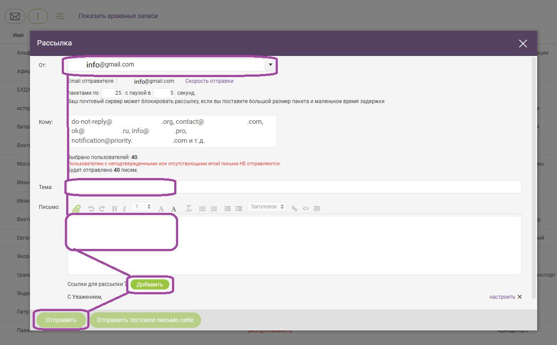Toggle italic text formatting
Image resolution: width=557 pixels, height=345 pixels.
point(124,209)
